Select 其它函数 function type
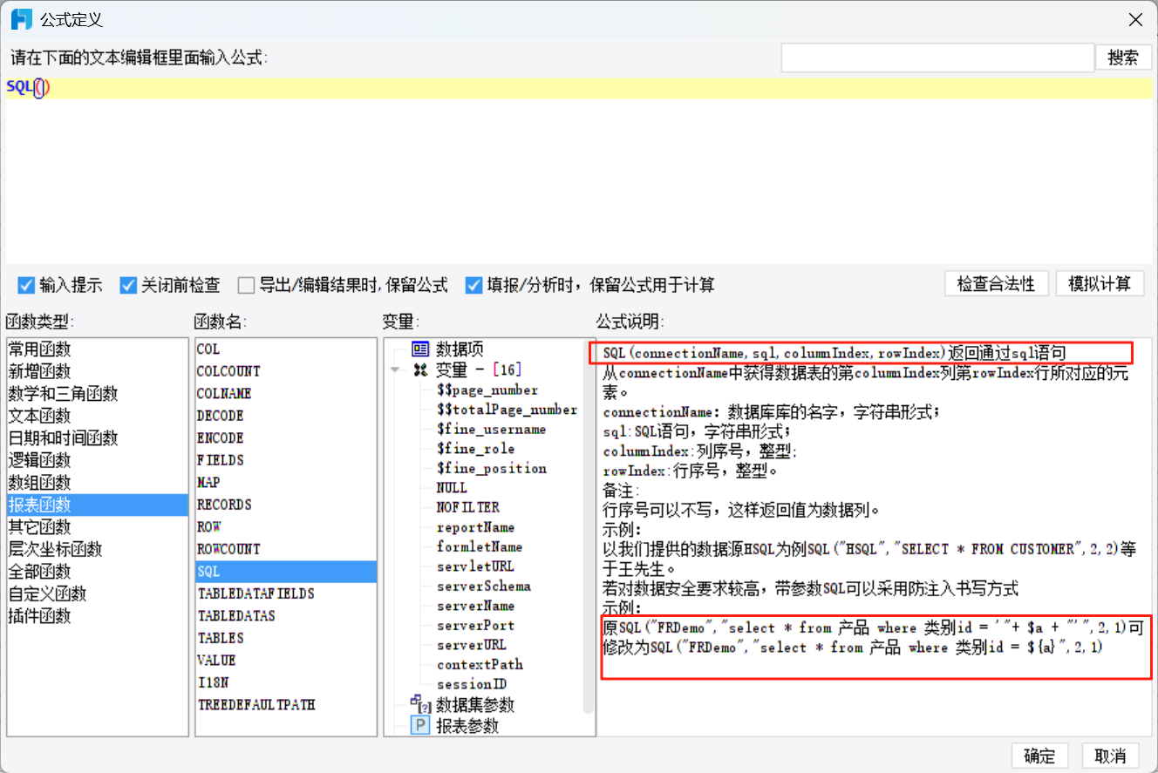This screenshot has width=1158, height=773. click(97, 527)
